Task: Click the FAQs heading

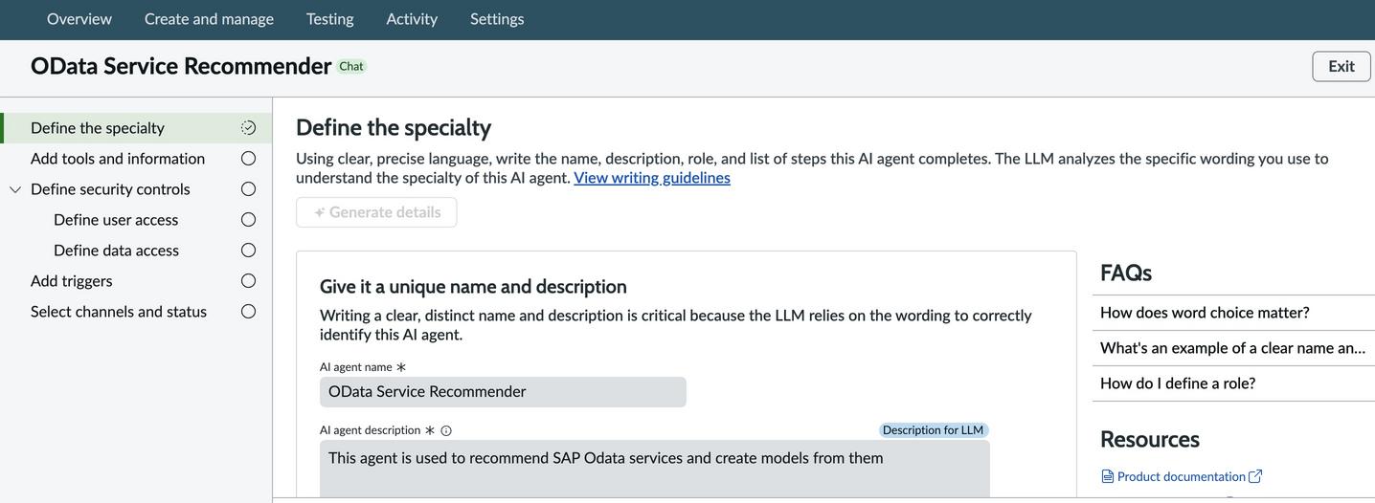Action: [x=1126, y=273]
